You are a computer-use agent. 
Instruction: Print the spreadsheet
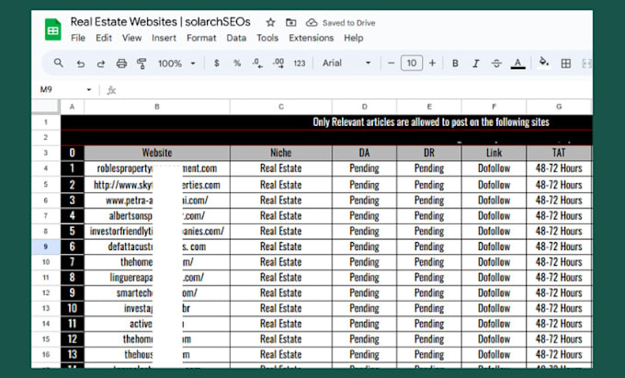tap(121, 63)
